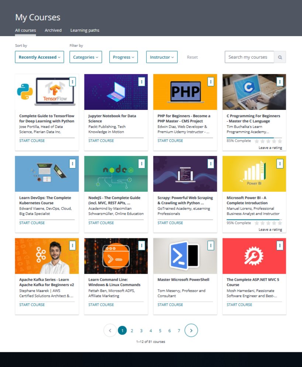Open the NodeJS course thumbnail
302x367 pixels.
coord(116,174)
